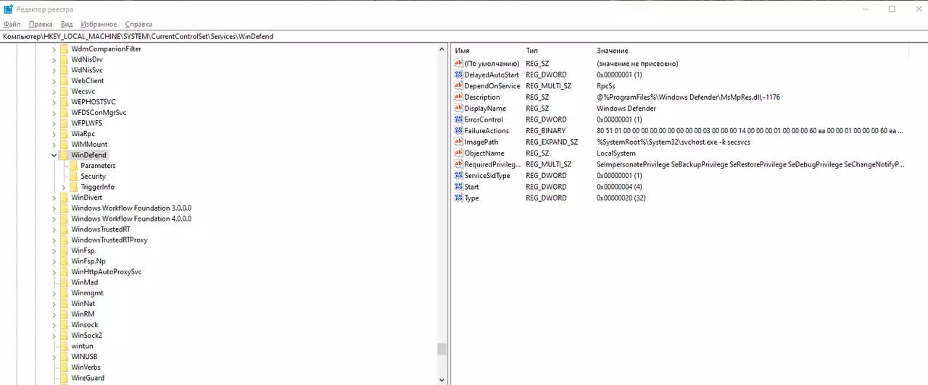Viewport: 928px width, 385px height.
Task: Click the tree pane scroll down arrow
Action: point(442,379)
